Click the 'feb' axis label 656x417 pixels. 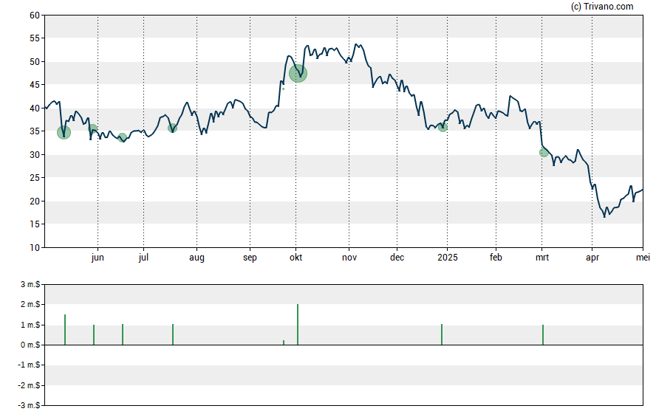point(496,258)
